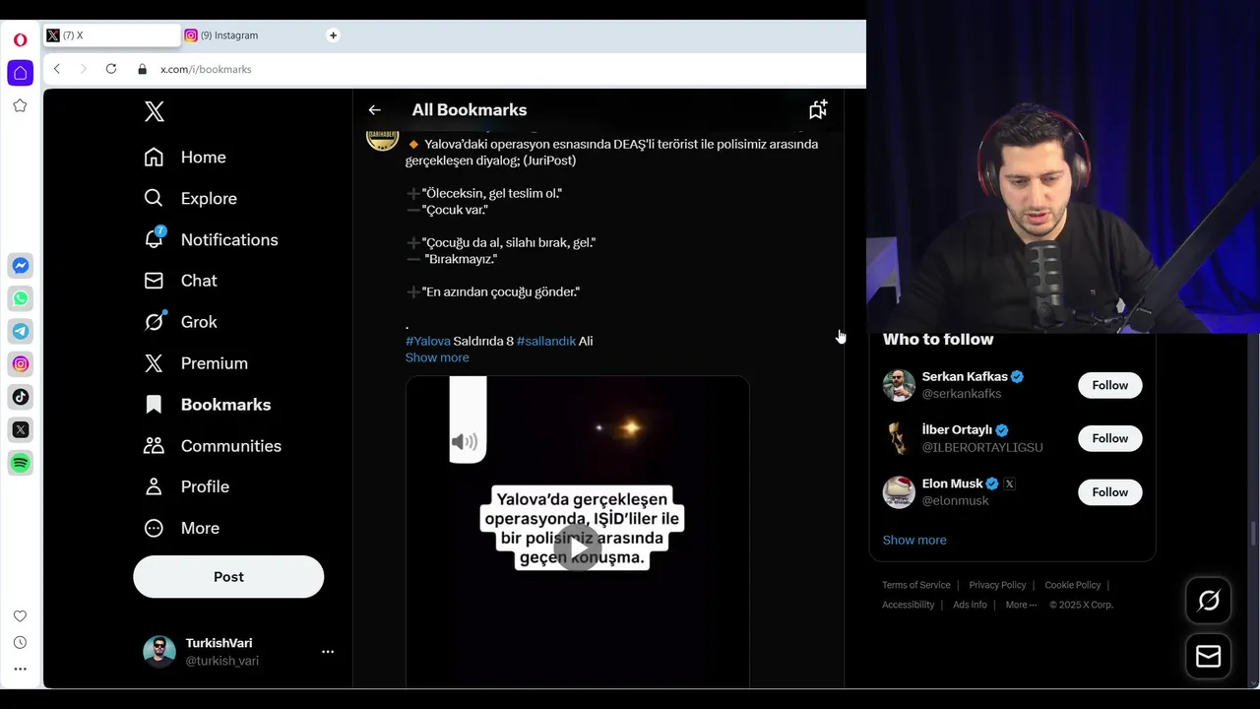Open the #sallandık hashtag link
This screenshot has height=709, width=1260.
(x=546, y=341)
